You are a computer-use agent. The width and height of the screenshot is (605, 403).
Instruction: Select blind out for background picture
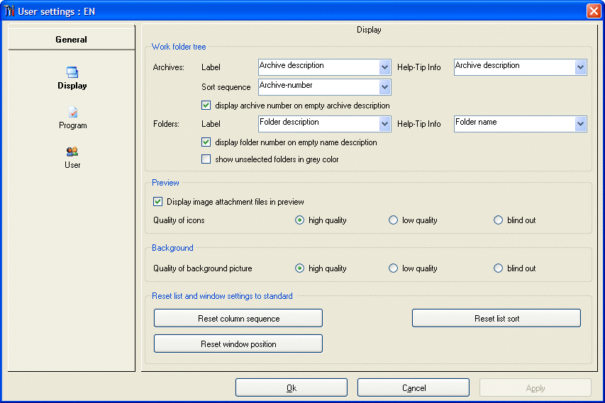(498, 268)
